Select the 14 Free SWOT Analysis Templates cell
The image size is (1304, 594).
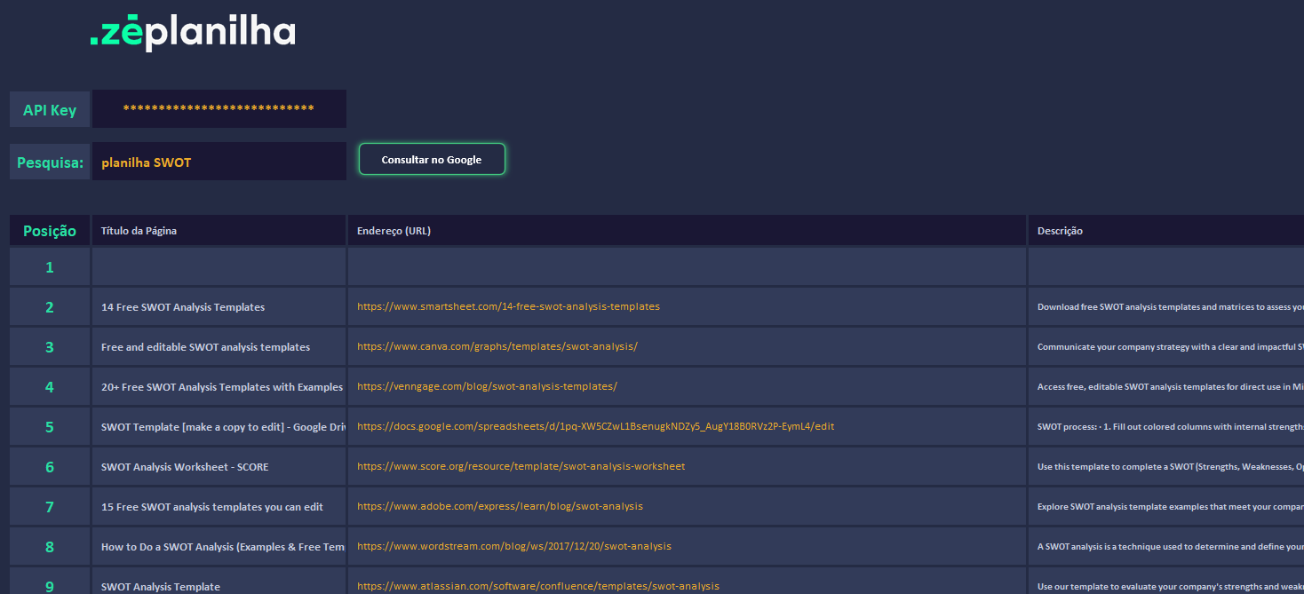tap(219, 307)
